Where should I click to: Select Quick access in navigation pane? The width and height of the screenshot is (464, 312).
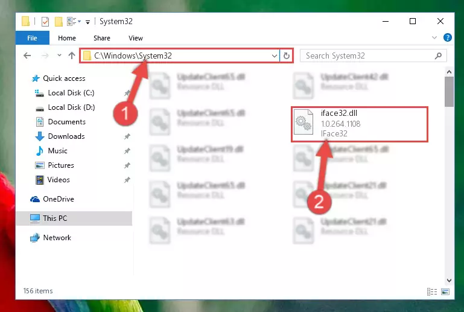coord(64,78)
